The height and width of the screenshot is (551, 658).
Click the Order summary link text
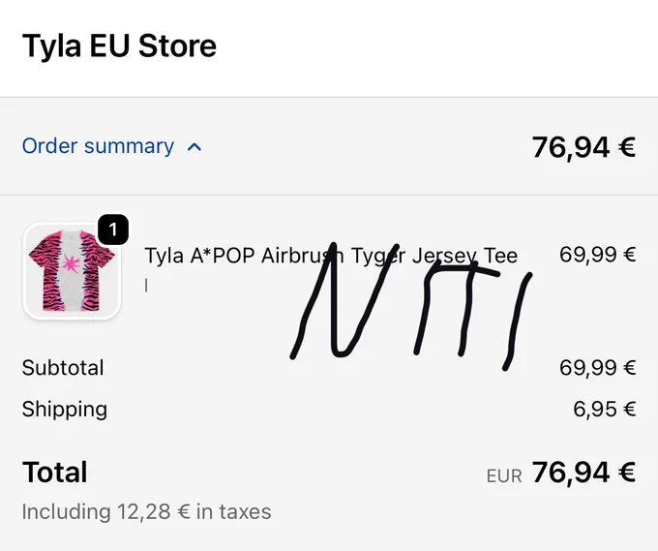[x=98, y=146]
